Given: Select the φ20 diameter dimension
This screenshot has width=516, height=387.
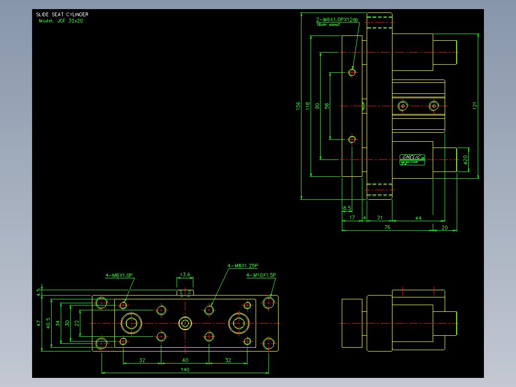Looking at the screenshot, I should click(x=465, y=160).
